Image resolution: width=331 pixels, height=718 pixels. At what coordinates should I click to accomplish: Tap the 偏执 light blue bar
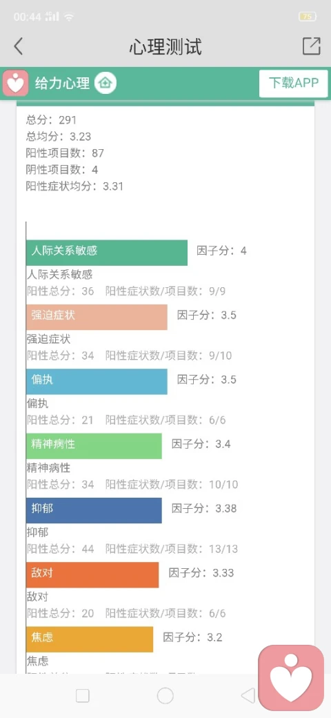pos(97,381)
